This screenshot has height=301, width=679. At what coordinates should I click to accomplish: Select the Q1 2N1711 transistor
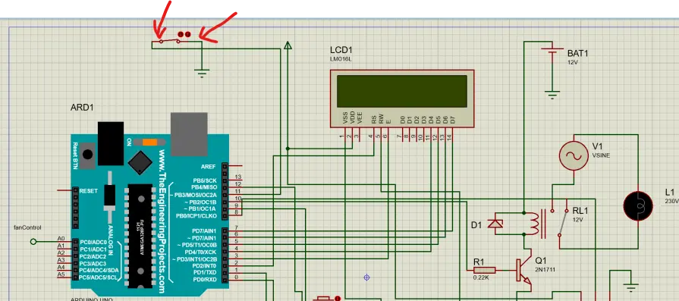coord(523,271)
